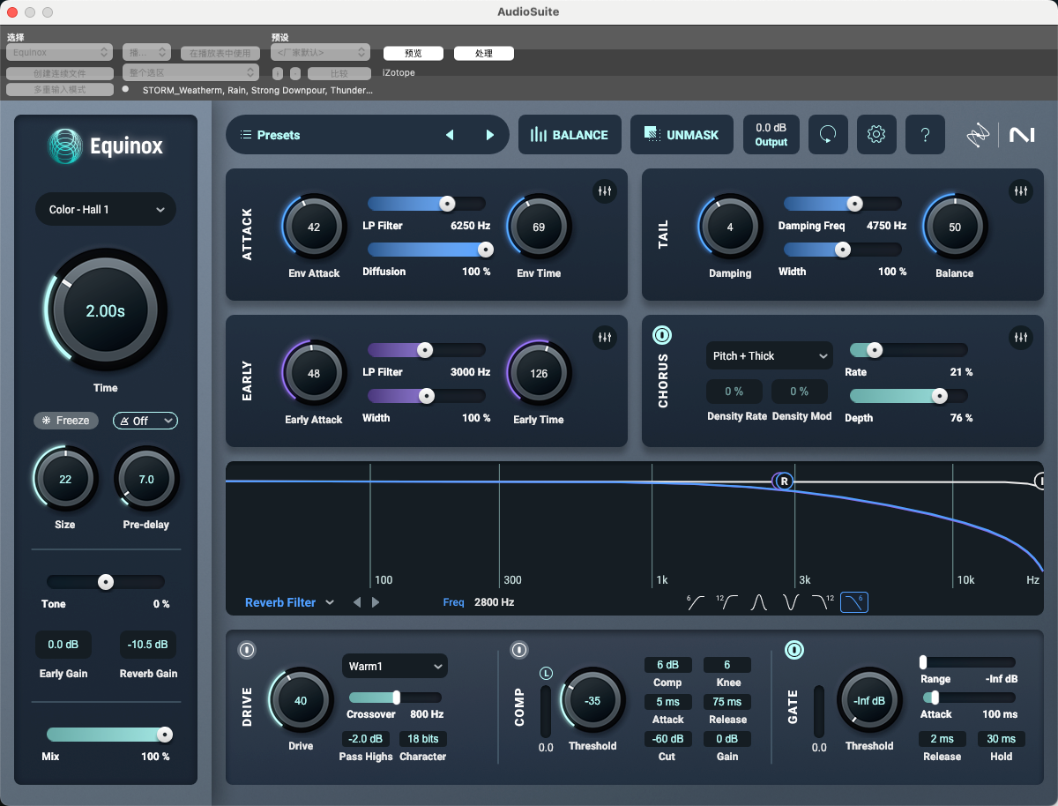1058x806 pixels.
Task: Adjust the Chorus Depth slider handle
Action: tap(940, 396)
